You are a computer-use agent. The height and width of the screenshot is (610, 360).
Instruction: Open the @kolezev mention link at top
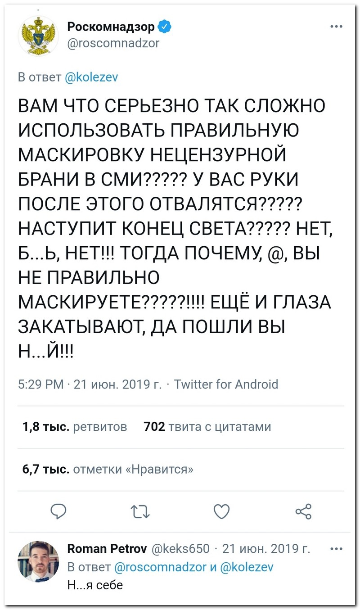[x=92, y=77]
